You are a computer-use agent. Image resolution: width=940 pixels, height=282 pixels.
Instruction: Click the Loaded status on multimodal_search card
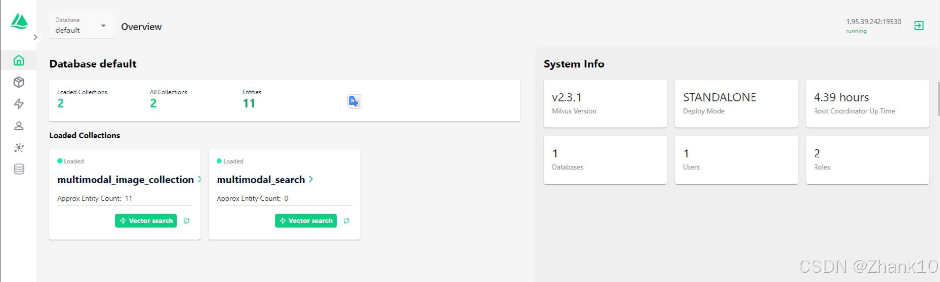[230, 161]
